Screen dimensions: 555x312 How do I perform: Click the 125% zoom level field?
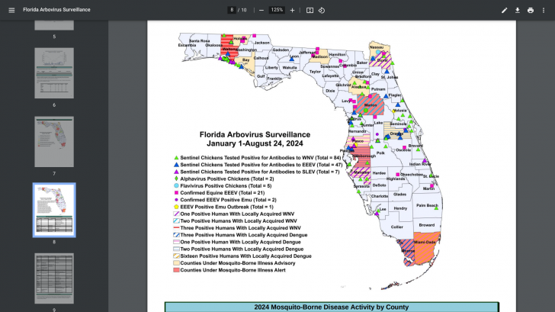click(276, 10)
